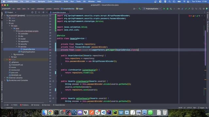Open Slack from the dock

pos(97,112)
